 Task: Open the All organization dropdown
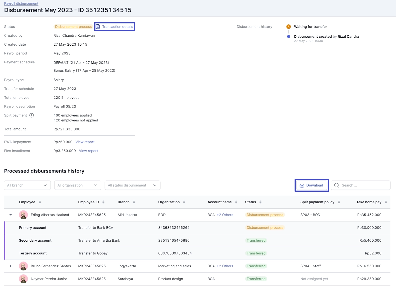(77, 185)
